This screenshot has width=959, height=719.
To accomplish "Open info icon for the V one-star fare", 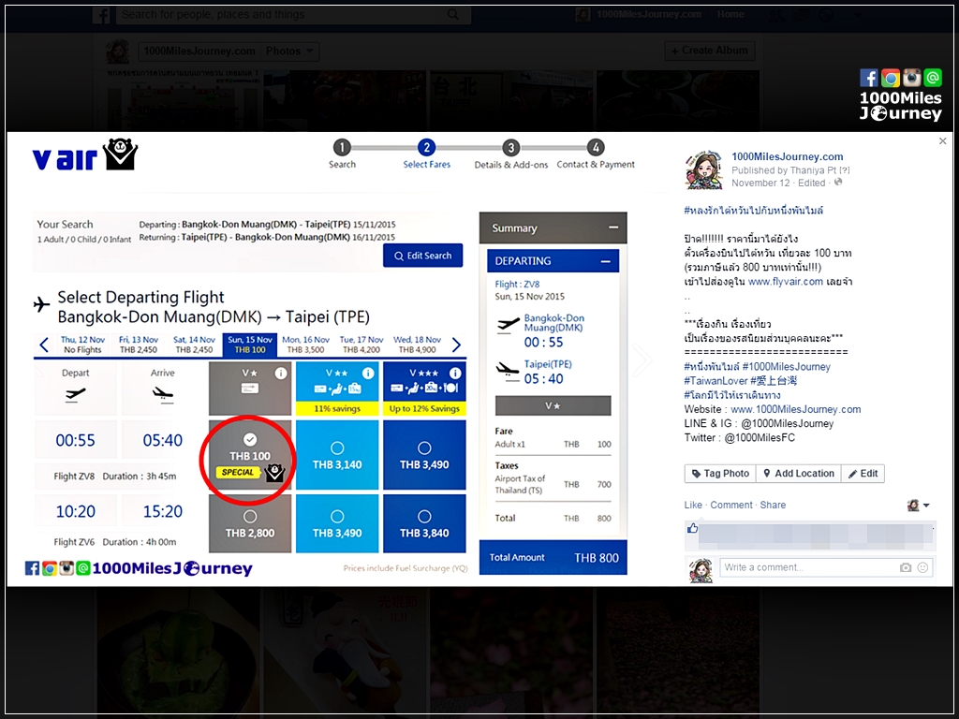I will coord(281,373).
